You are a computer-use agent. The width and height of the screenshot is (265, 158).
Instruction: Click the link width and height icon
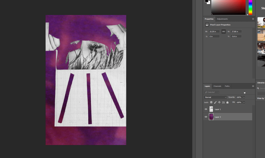224,31
